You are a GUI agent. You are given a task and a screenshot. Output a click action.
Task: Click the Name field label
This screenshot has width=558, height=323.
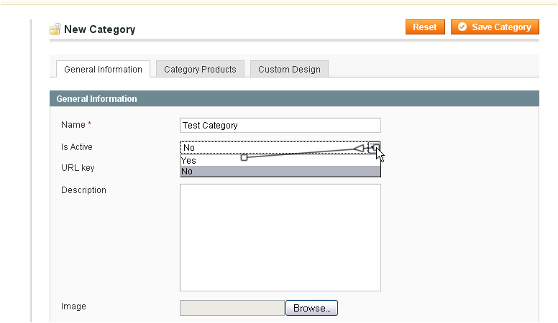(x=73, y=125)
